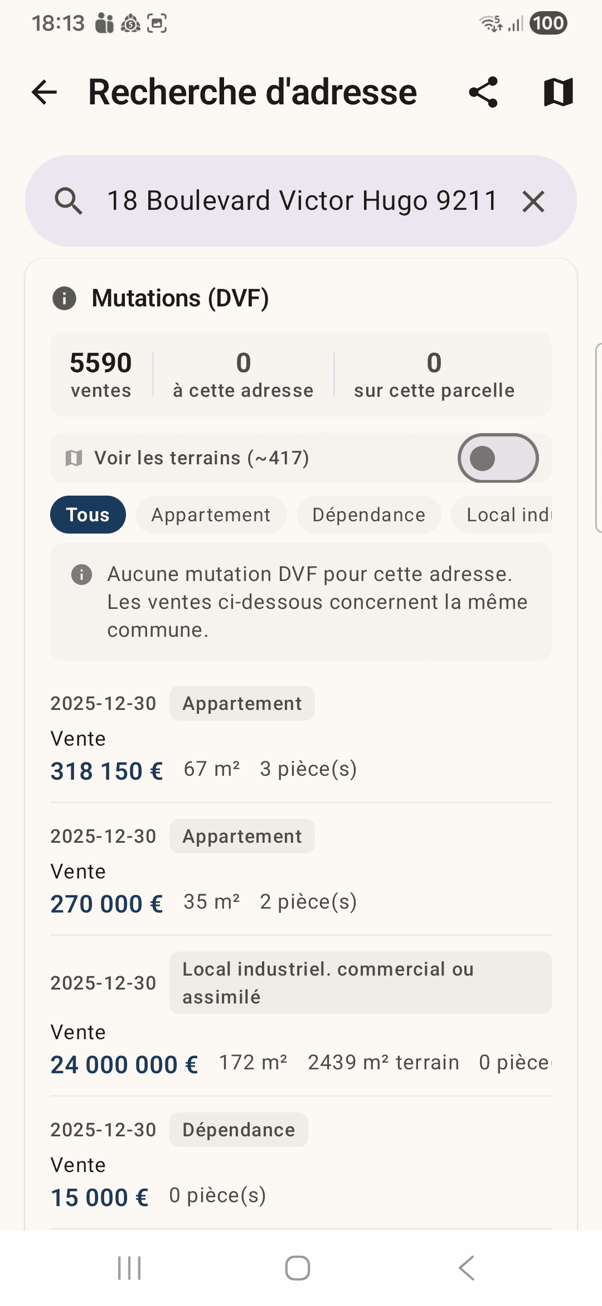
Task: Tap the back arrow in header
Action: click(x=45, y=92)
